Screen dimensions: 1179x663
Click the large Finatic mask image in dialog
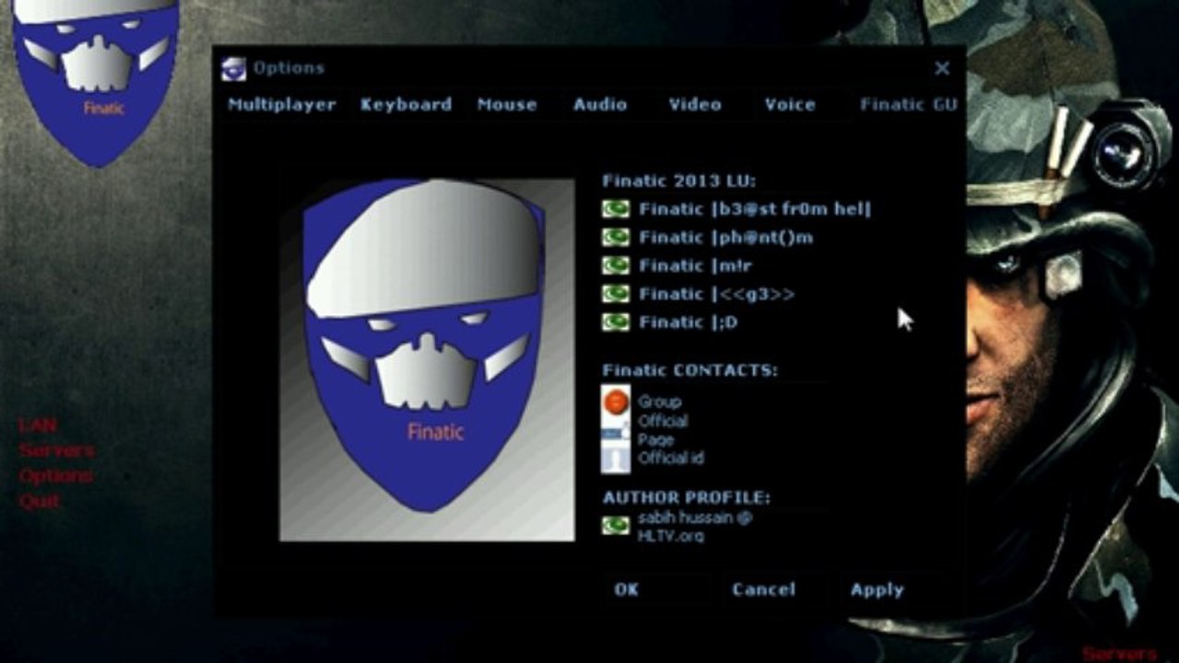(426, 359)
